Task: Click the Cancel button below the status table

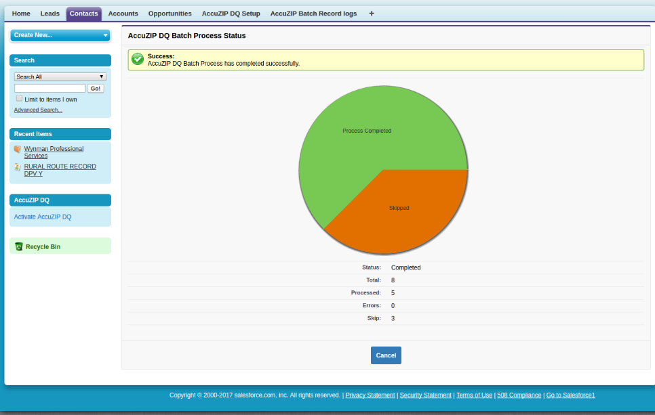Action: click(x=386, y=355)
